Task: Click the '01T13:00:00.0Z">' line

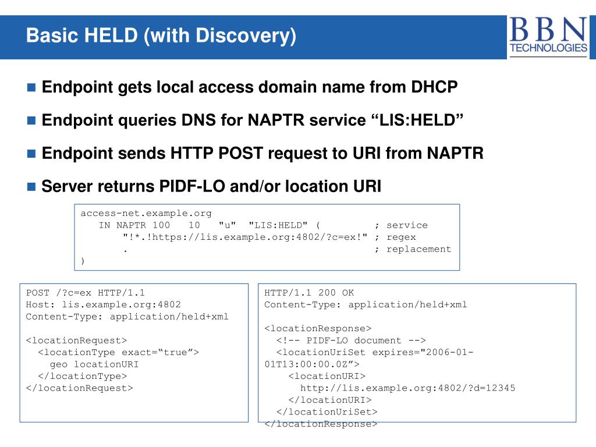Action: 312,364
